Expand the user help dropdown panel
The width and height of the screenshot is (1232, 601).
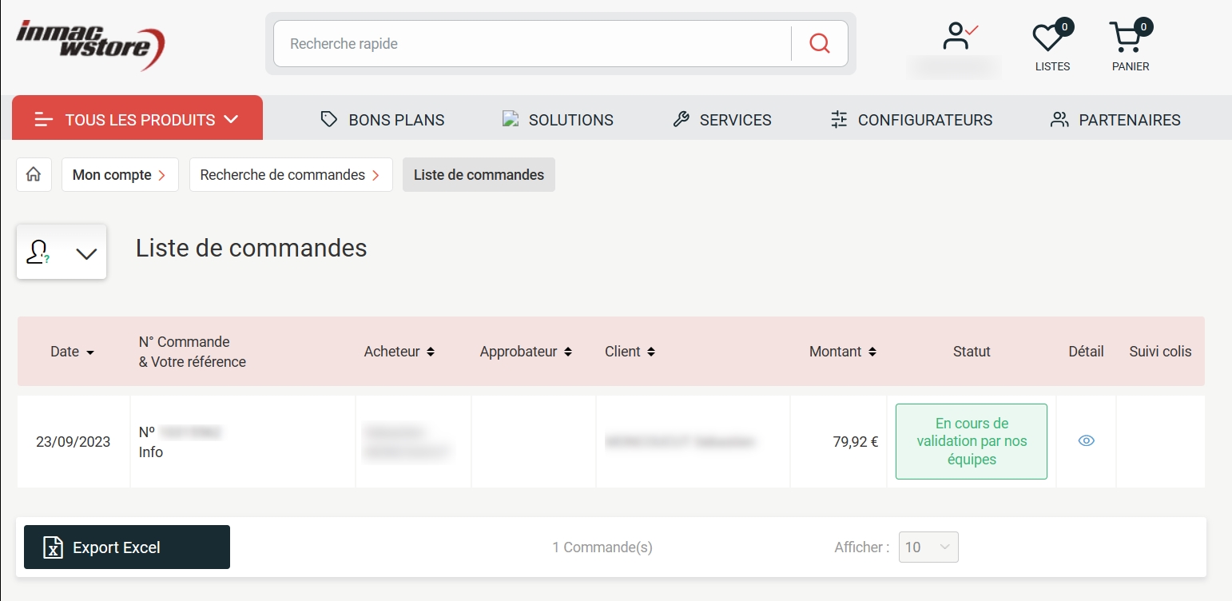(x=62, y=253)
